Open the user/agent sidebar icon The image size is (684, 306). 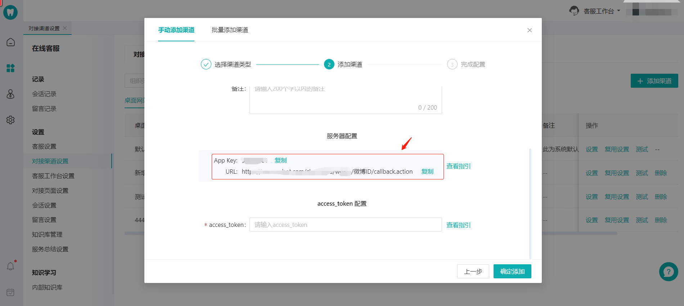point(11,94)
